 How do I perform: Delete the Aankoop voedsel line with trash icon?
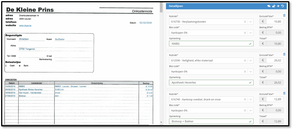284,93
